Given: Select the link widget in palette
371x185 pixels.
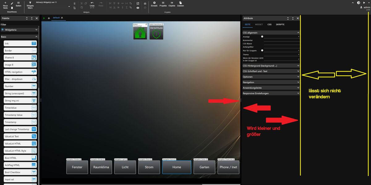Looking at the screenshot, I should click(20, 44).
